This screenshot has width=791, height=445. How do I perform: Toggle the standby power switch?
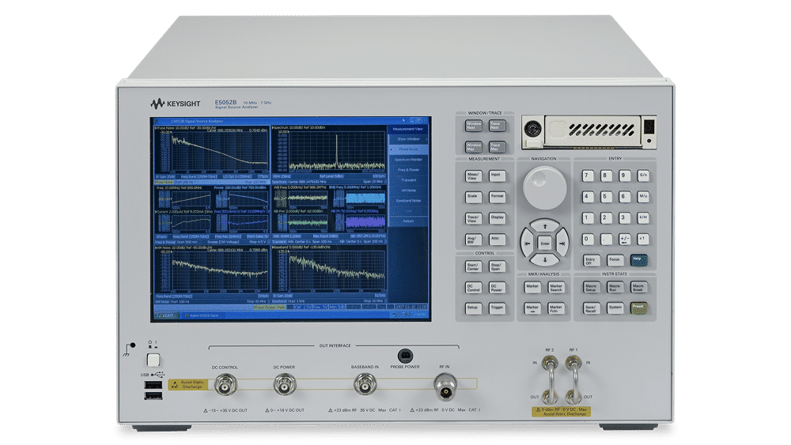153,360
